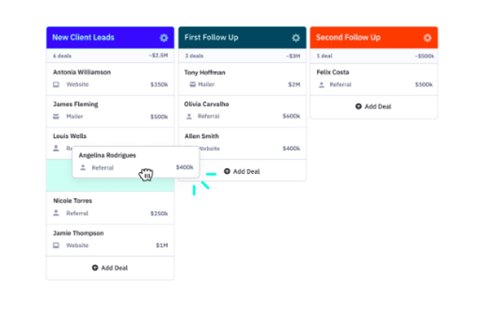Image resolution: width=489 pixels, height=323 pixels.
Task: Click the First Follow Up gear icon
Action: tap(296, 38)
